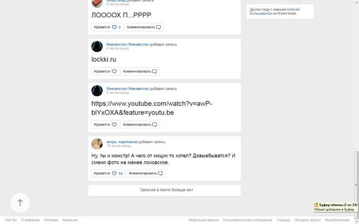Image resolution: width=359 pixels, height=224 pixels.
Task: Open Неизвестно avatar on lockki.ru post
Action: (97, 47)
